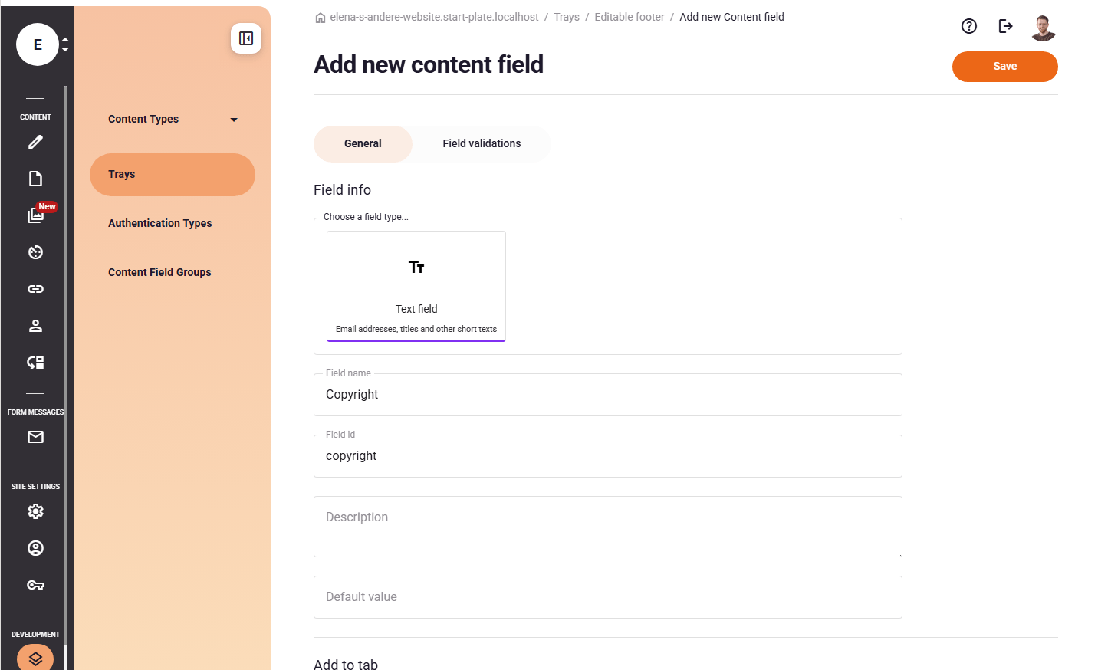Viewport: 1098px width, 670px height.
Task: Go to Editable footer breadcrumb link
Action: click(629, 17)
